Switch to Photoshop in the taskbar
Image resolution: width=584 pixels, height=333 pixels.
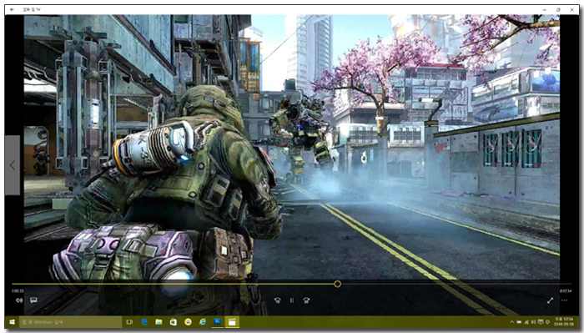click(x=218, y=322)
